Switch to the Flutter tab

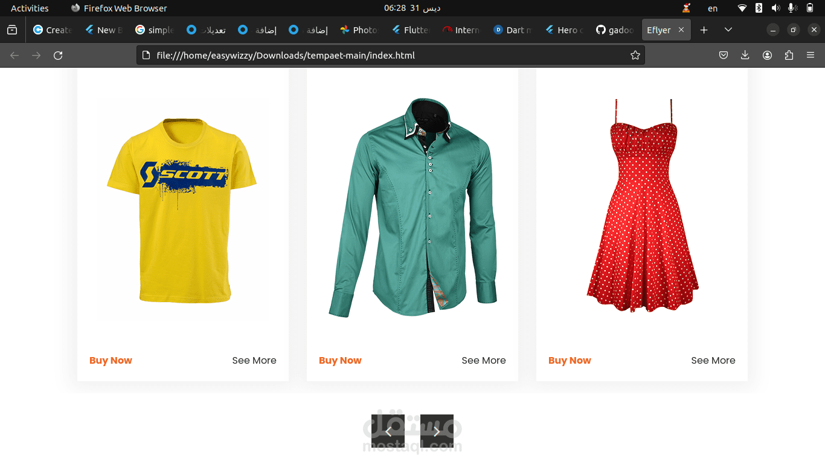[411, 30]
